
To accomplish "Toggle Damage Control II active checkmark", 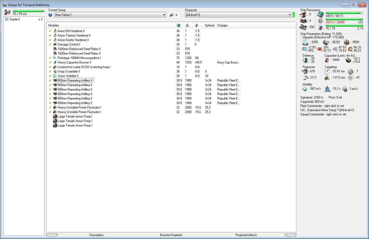I will [x=50, y=44].
